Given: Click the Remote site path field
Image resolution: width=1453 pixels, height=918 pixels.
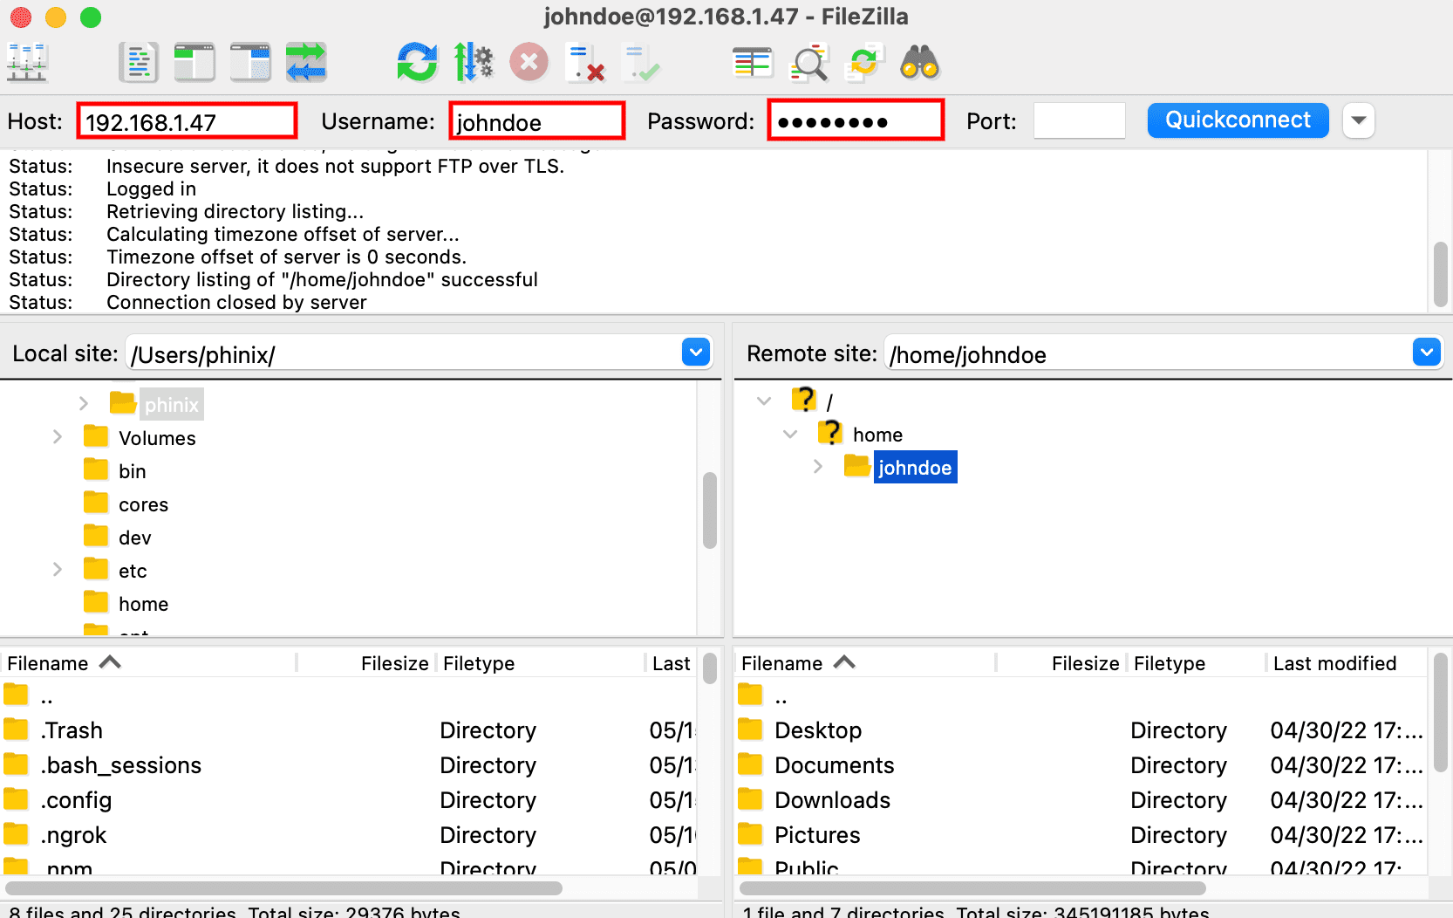Looking at the screenshot, I should click(x=1148, y=353).
